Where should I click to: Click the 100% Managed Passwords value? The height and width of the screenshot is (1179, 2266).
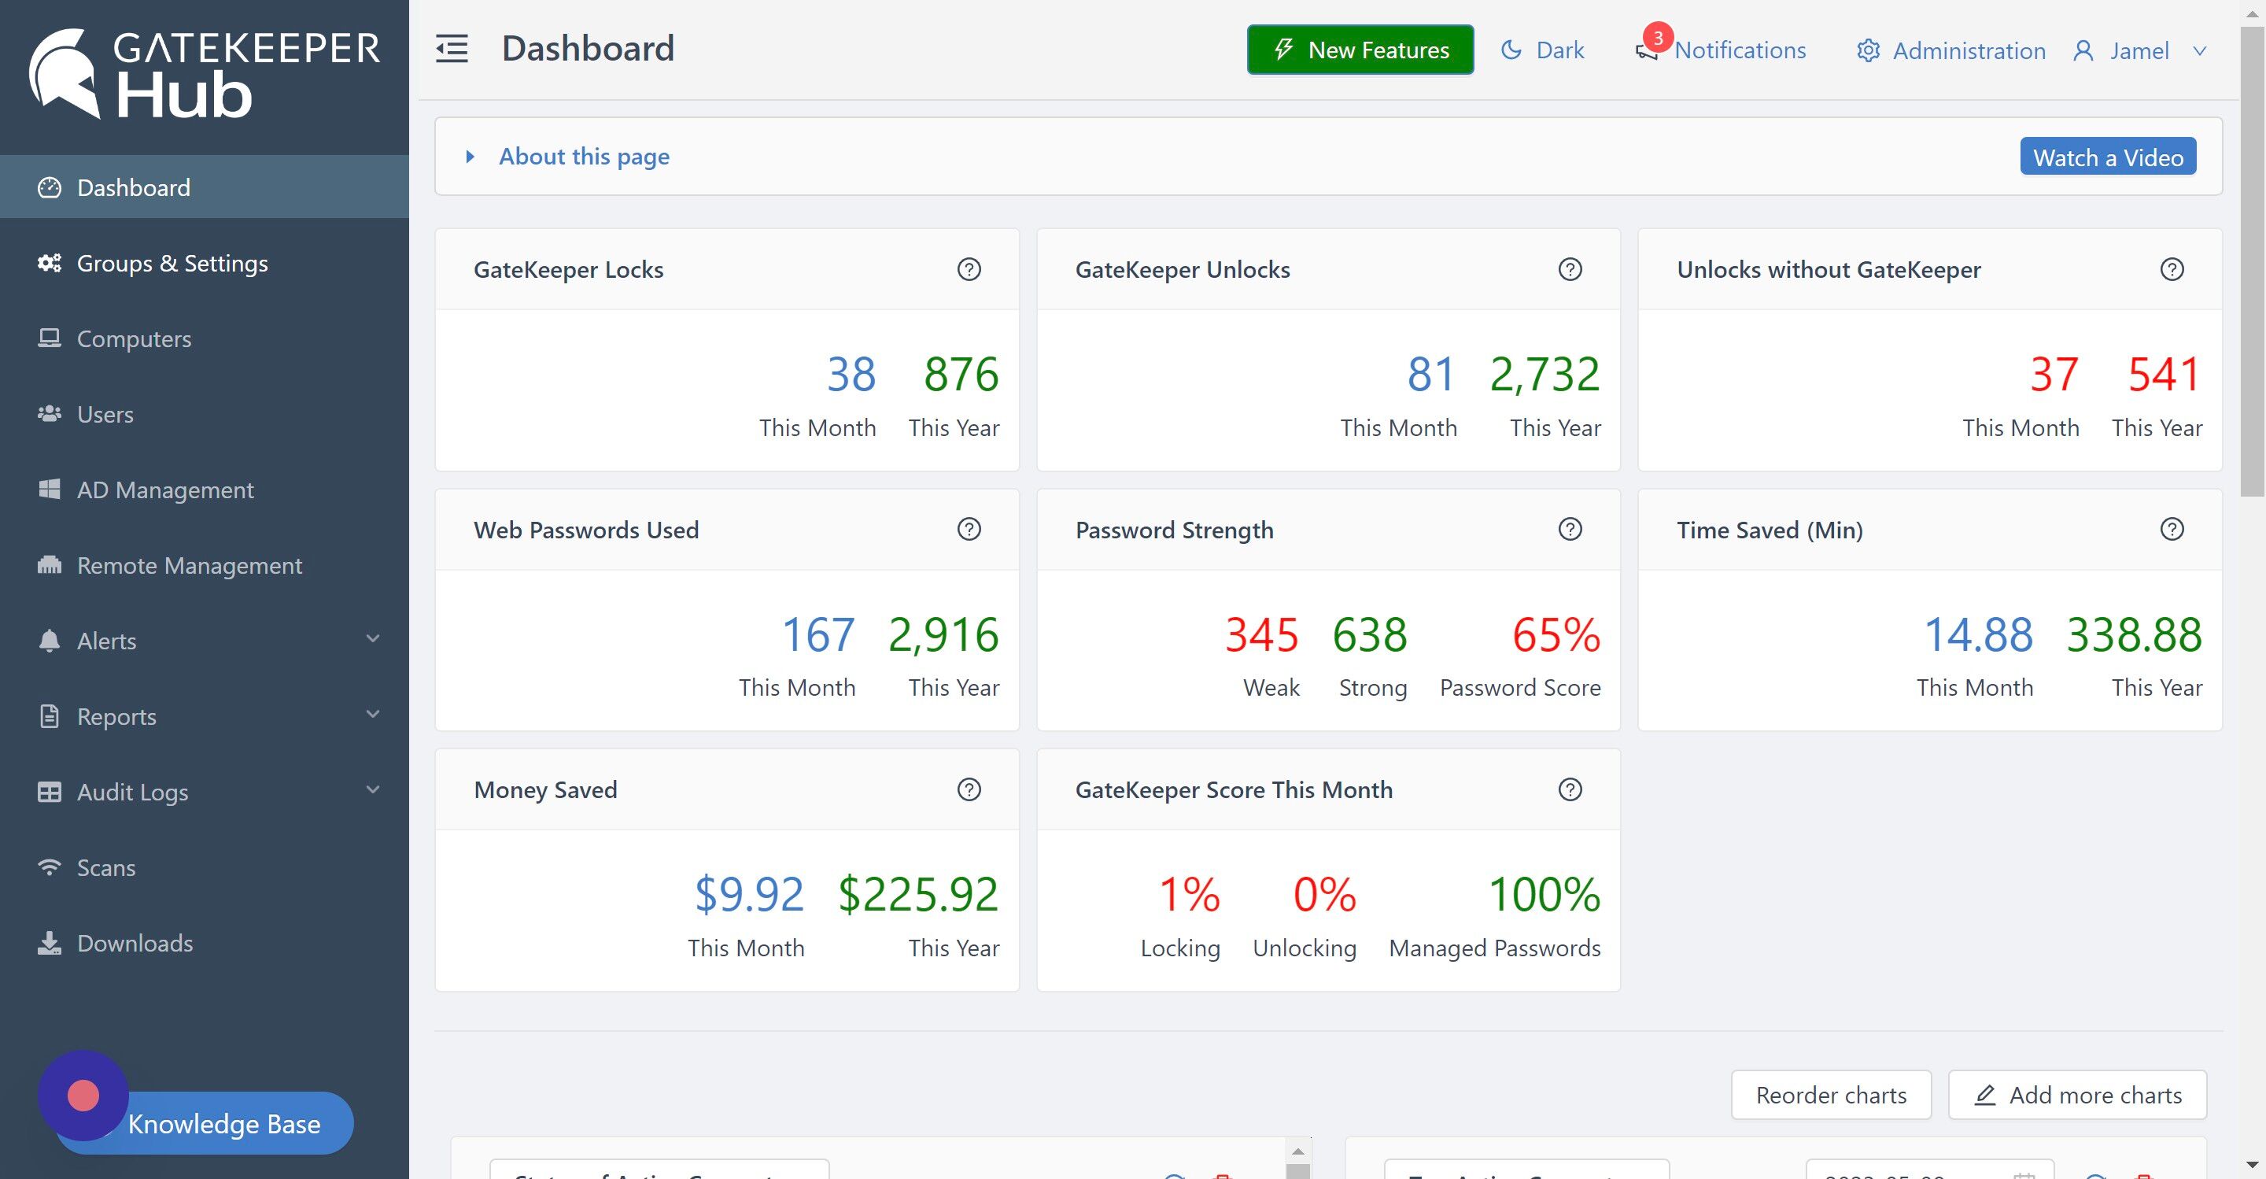click(x=1544, y=894)
